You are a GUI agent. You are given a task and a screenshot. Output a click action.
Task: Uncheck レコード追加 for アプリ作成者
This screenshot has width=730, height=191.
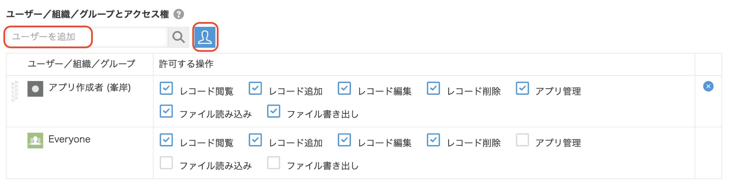coord(255,88)
